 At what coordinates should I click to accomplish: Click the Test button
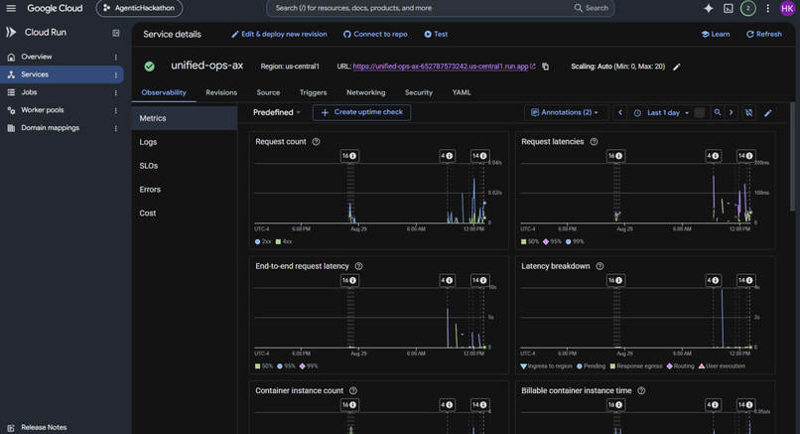pyautogui.click(x=436, y=34)
